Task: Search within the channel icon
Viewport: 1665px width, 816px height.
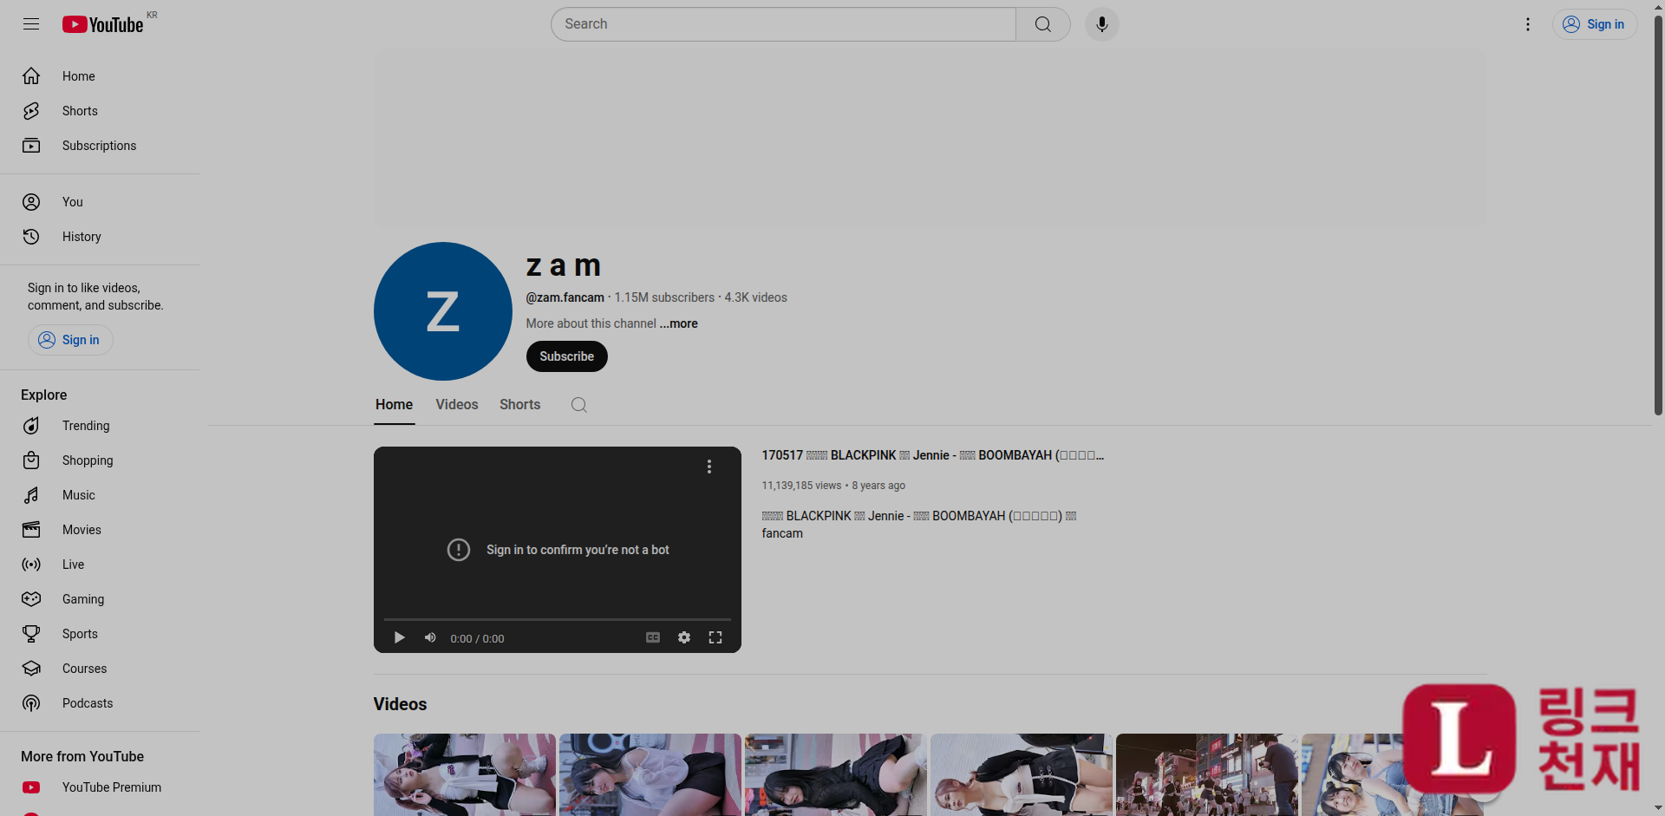Action: [579, 405]
